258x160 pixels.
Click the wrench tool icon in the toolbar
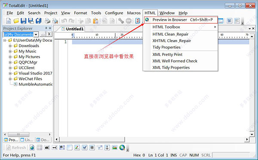pyautogui.click(x=121, y=21)
